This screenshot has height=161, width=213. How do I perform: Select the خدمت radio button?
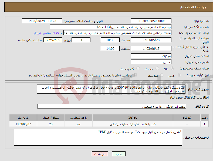(157, 68)
